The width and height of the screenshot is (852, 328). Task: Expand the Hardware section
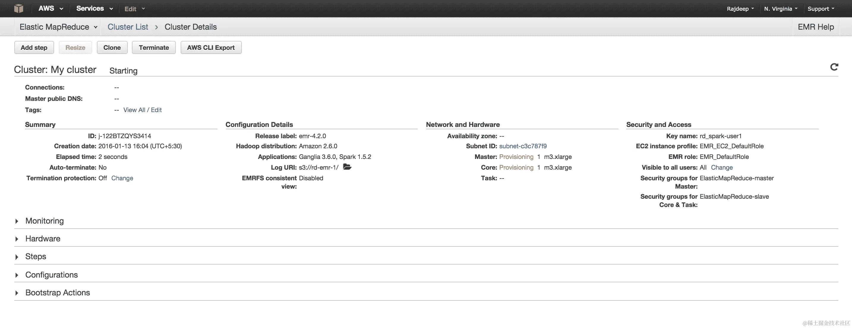pos(43,239)
